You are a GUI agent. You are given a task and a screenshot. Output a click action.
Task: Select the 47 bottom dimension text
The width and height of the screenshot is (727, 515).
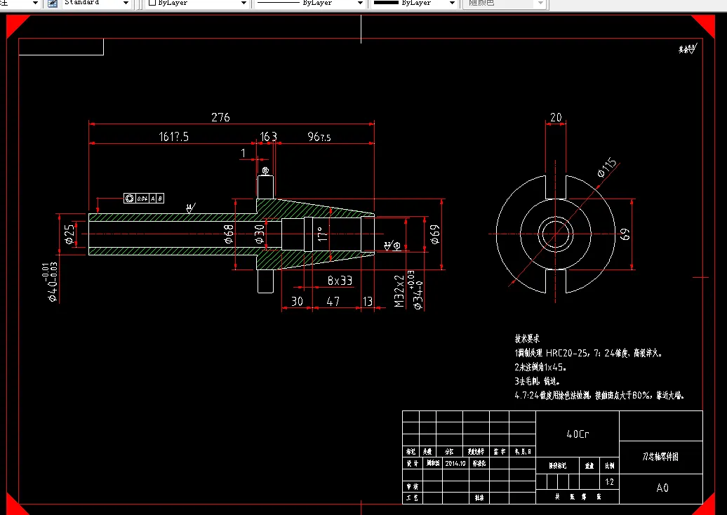click(x=333, y=301)
